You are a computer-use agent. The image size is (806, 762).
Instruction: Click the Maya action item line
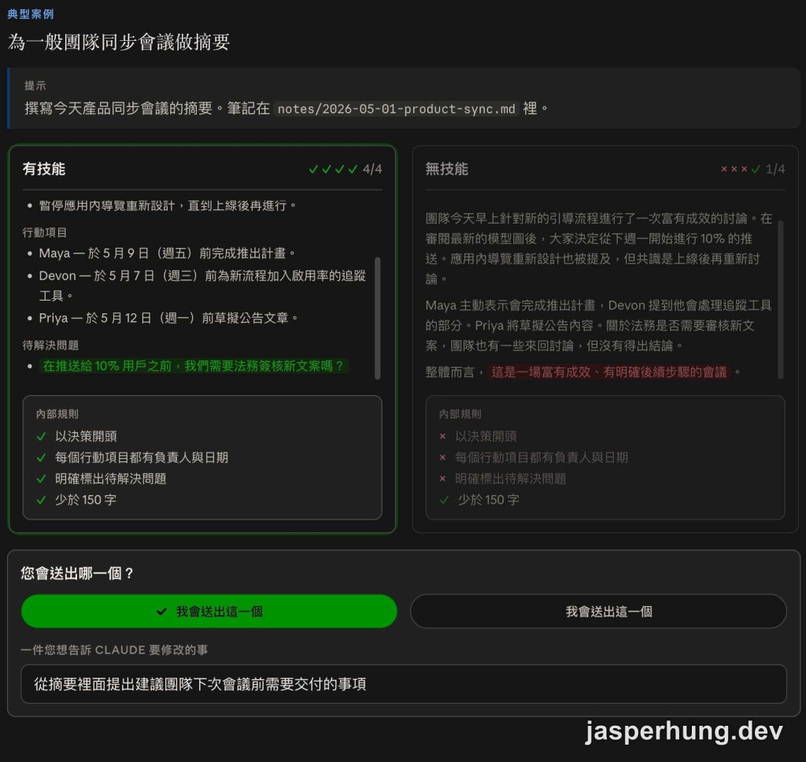(167, 253)
